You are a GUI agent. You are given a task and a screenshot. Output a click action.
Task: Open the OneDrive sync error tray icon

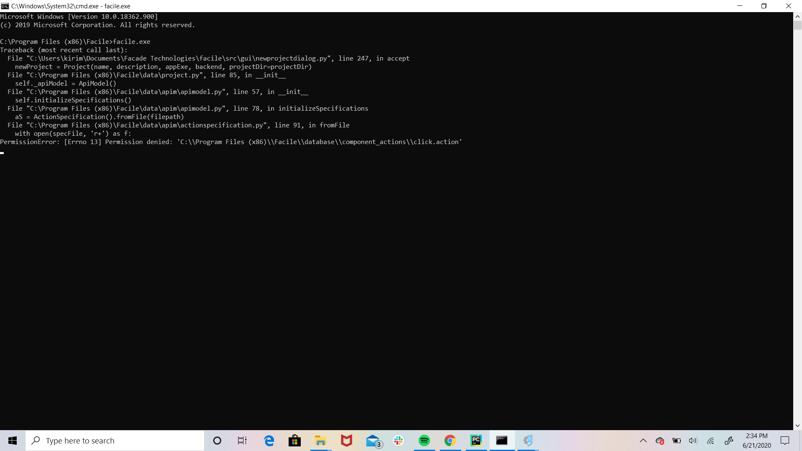[660, 441]
